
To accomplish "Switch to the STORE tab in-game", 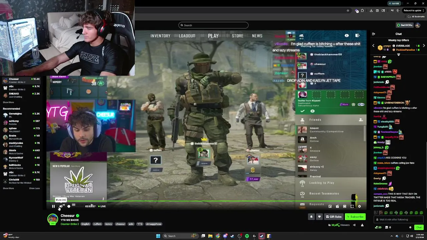I will 238,36.
